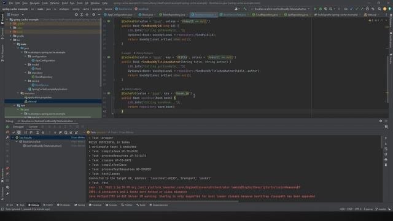Viewport: 393px width, 221px height.
Task: Click the user avatar icon at top right
Action: point(385,9)
